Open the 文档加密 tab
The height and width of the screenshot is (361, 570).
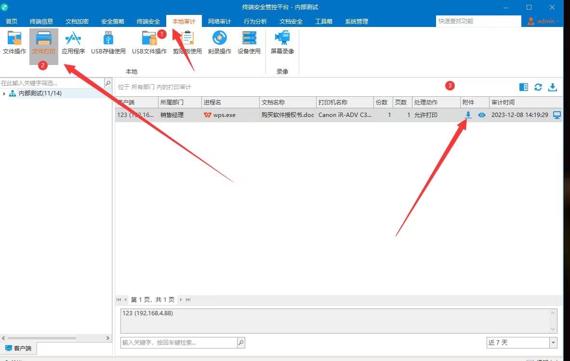click(77, 22)
